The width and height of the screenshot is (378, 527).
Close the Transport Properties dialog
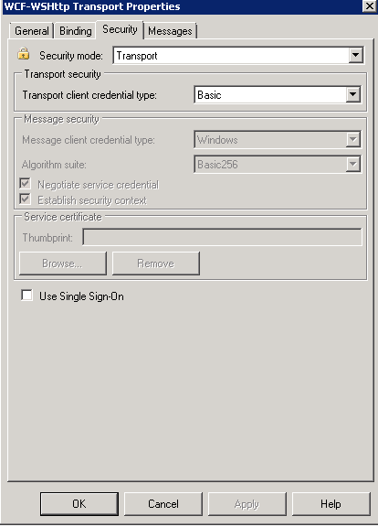pos(369,6)
